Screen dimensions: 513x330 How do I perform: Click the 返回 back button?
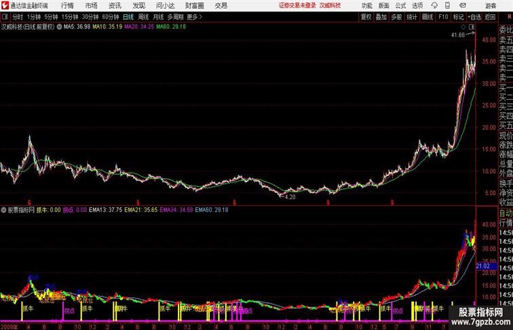[490, 17]
